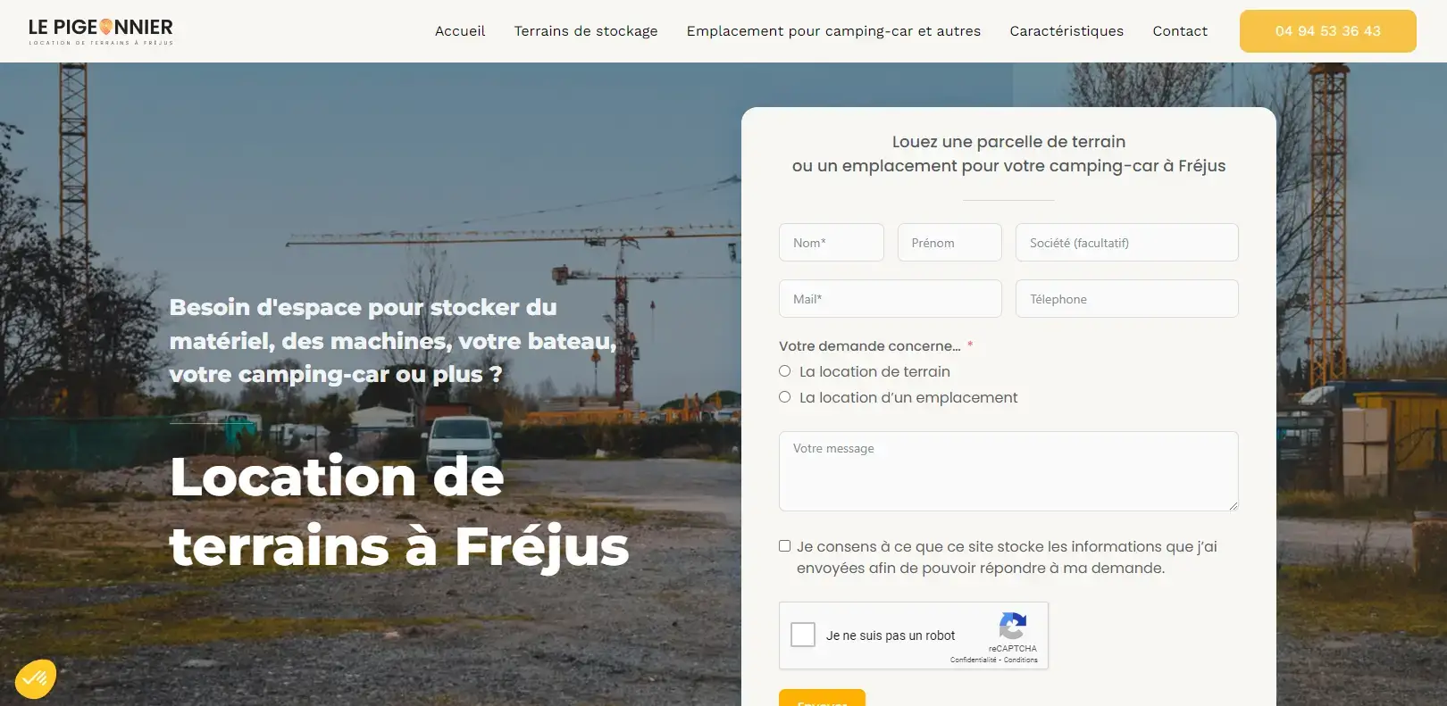
Task: Select 'La location de terrain' option
Action: [x=784, y=371]
